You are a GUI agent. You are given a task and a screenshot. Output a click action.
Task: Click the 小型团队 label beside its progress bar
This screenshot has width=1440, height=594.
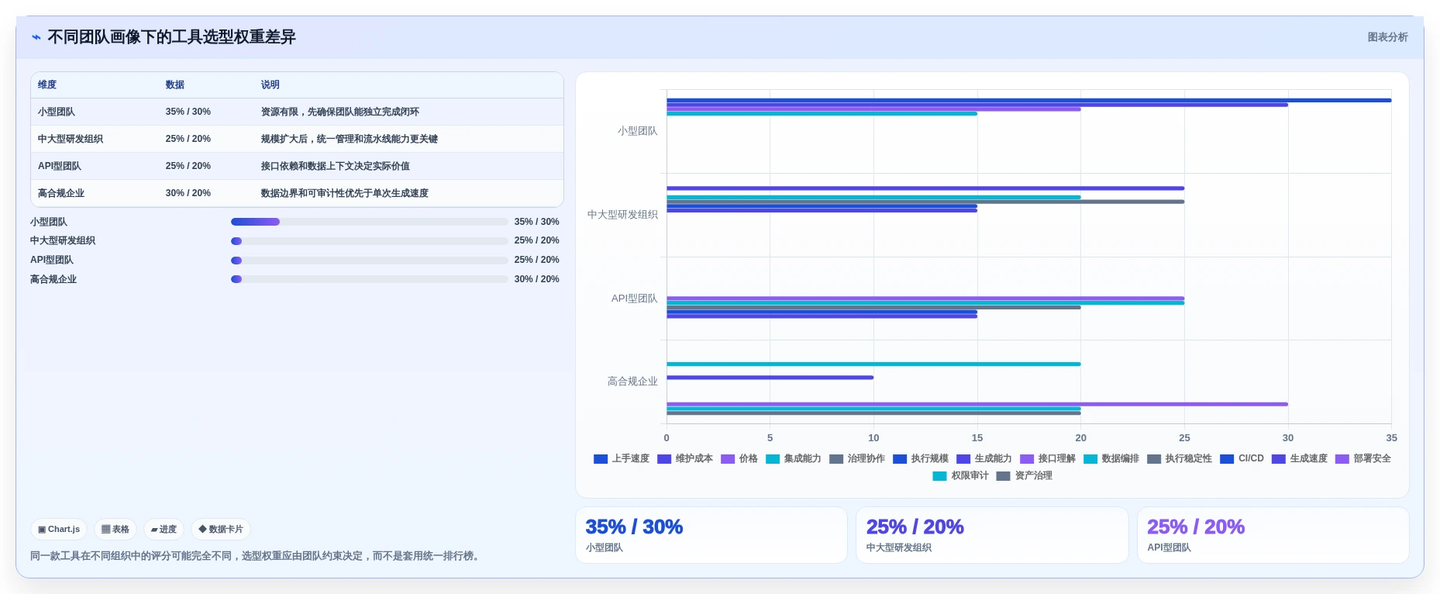[x=49, y=222]
